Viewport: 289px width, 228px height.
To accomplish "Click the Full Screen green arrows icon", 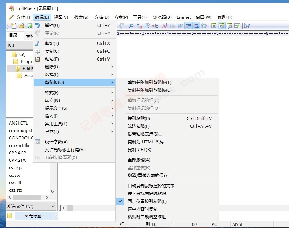I will [x=237, y=26].
